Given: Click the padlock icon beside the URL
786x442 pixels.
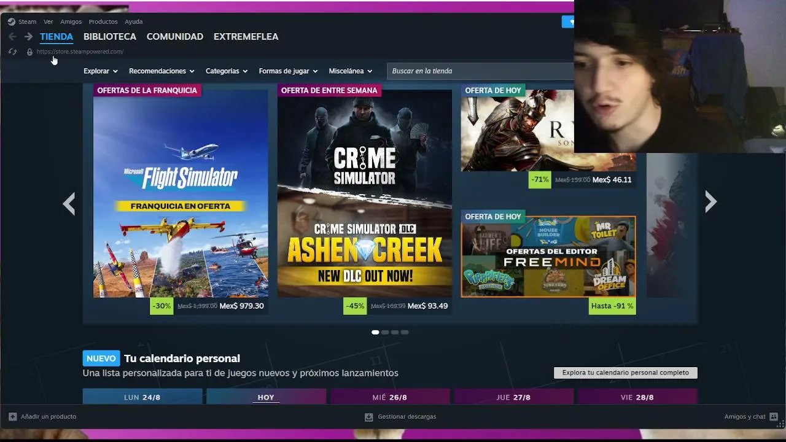Looking at the screenshot, I should coord(29,52).
